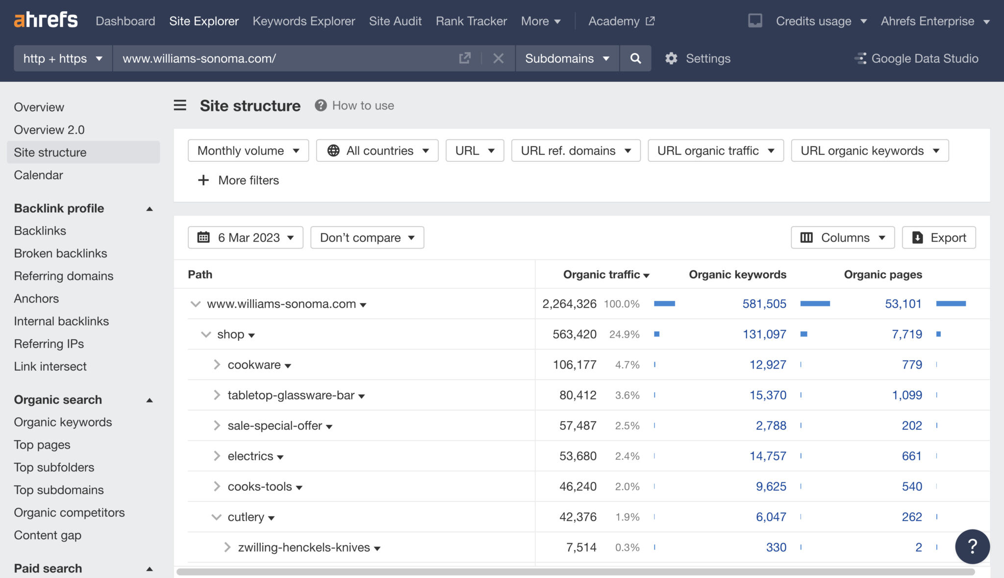Collapse the Backlink profile section

click(x=150, y=208)
